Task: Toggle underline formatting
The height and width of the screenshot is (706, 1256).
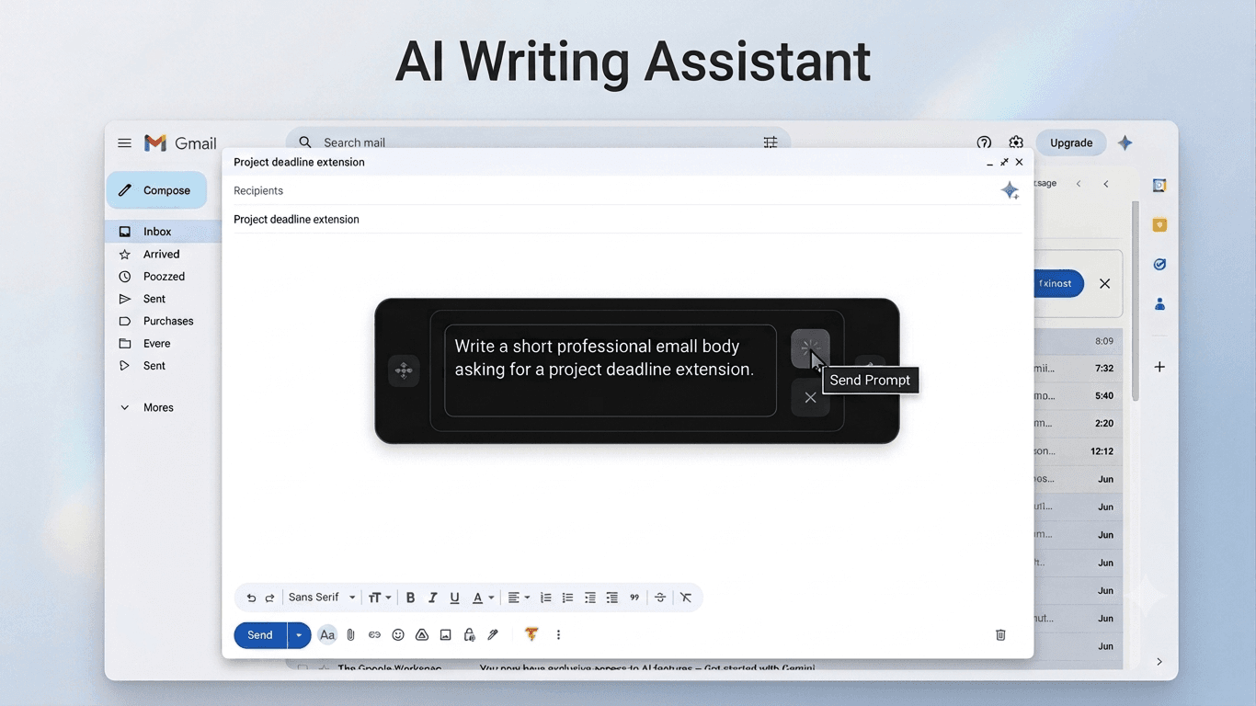Action: (454, 598)
